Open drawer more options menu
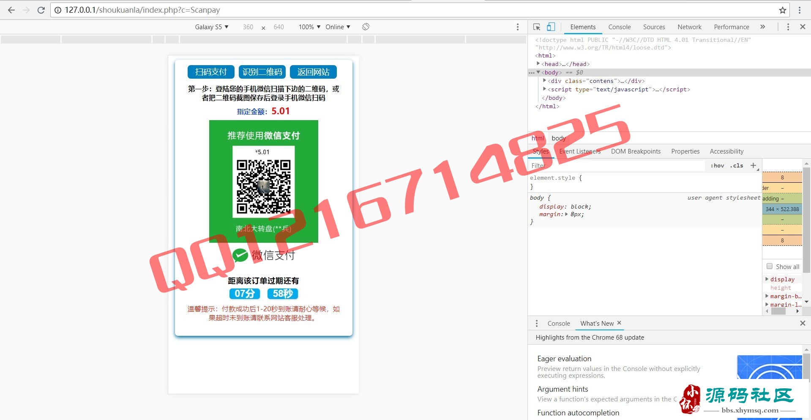 [537, 323]
